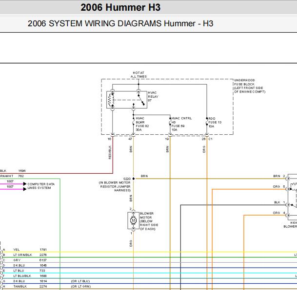
Task: Click the '(OR LT GRN)' note
Action: pyautogui.click(x=81, y=287)
